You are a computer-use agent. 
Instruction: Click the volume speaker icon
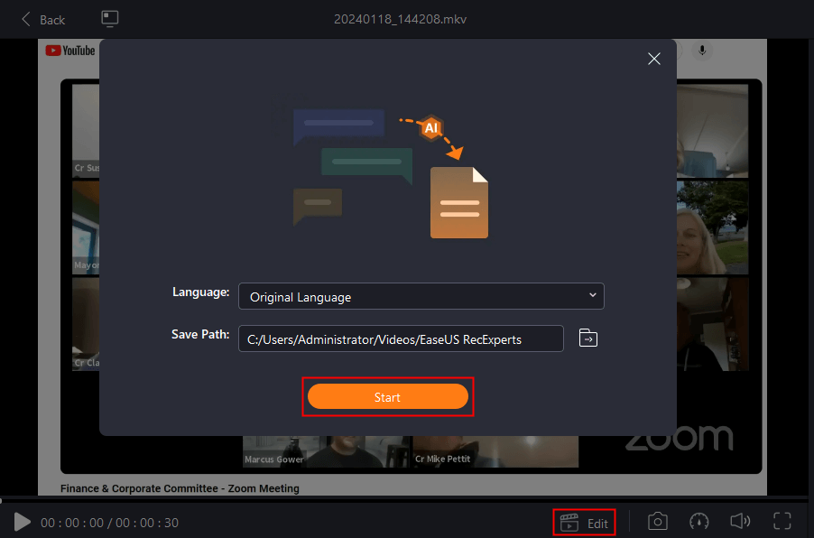pos(740,521)
